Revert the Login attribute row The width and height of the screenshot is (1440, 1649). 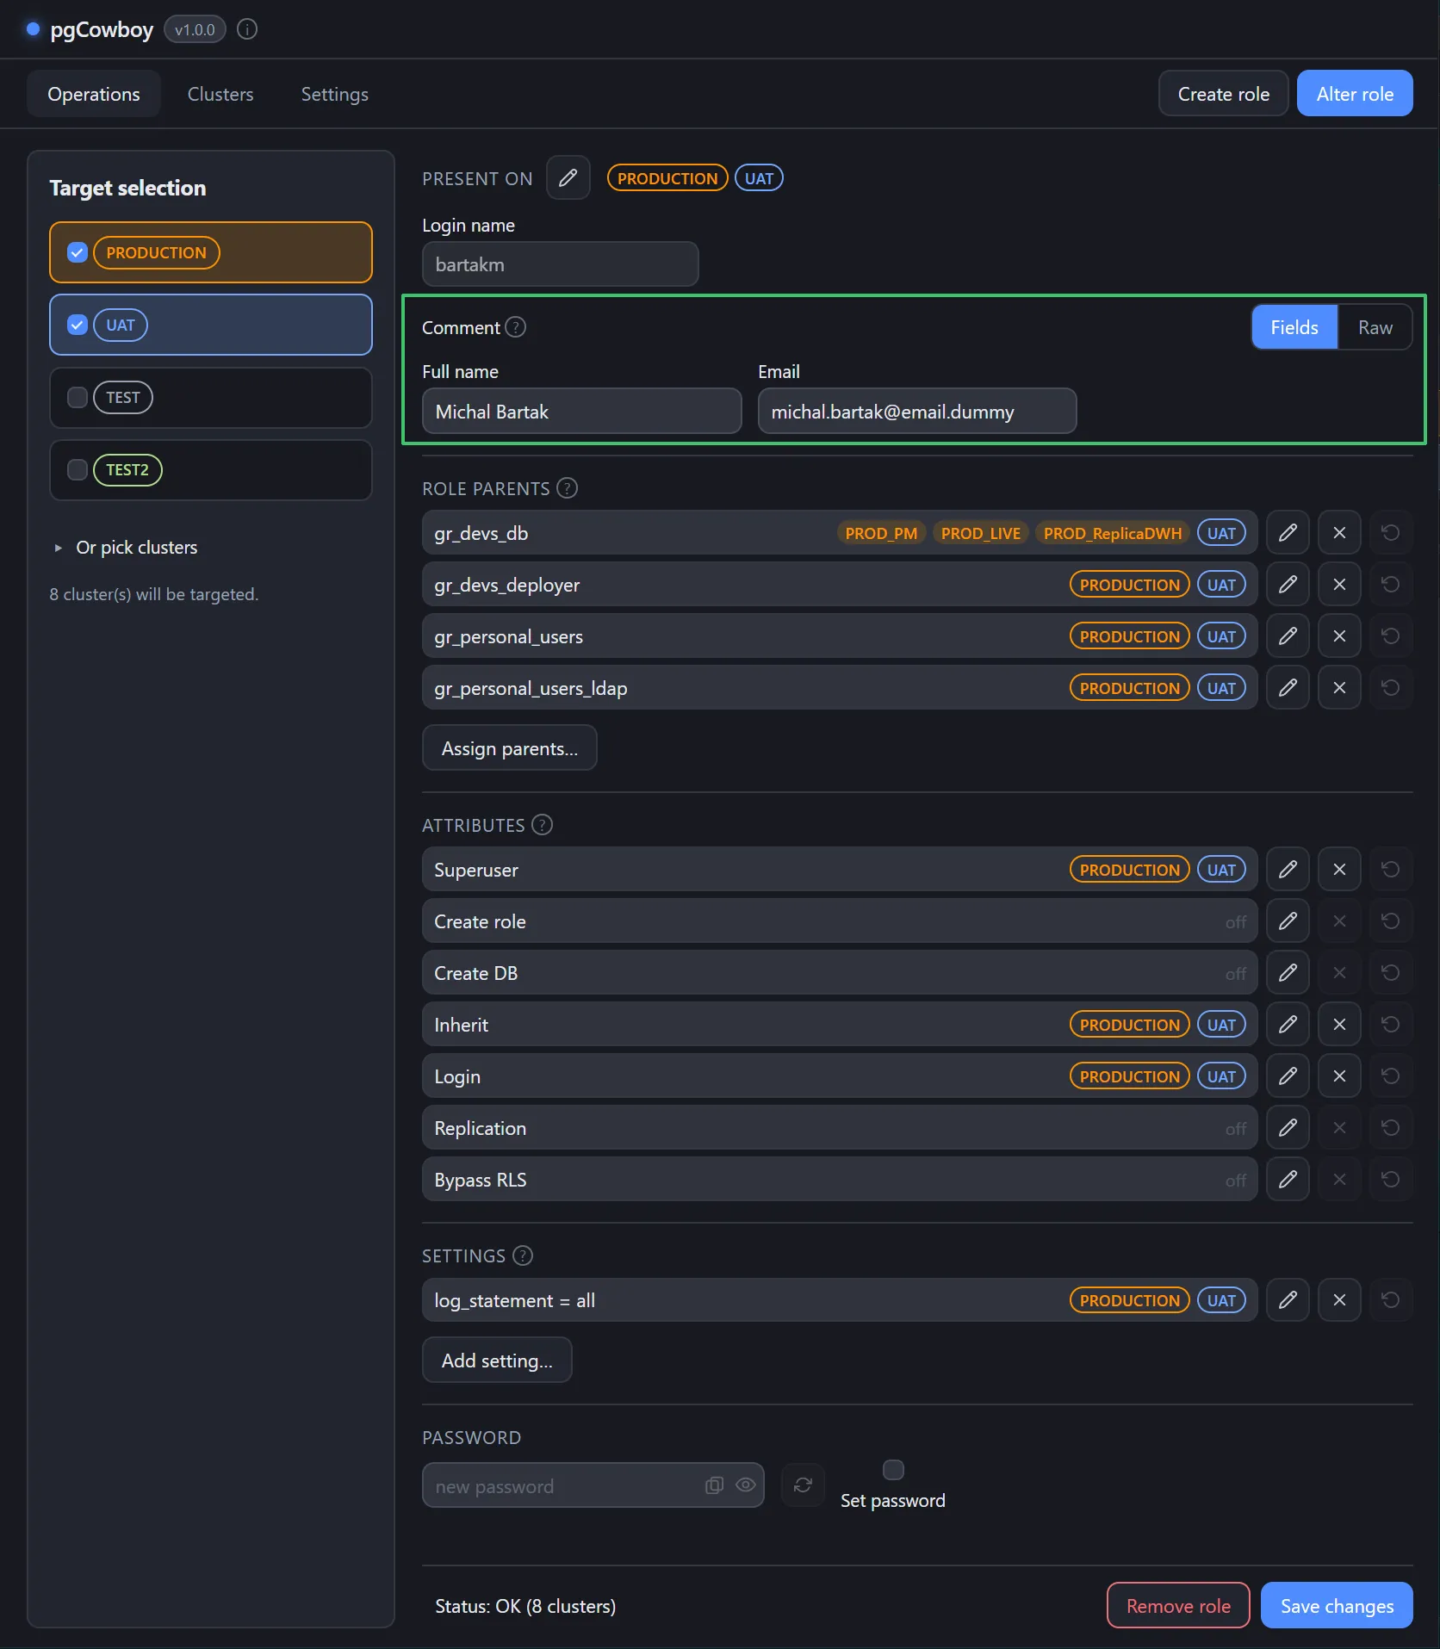click(x=1391, y=1076)
